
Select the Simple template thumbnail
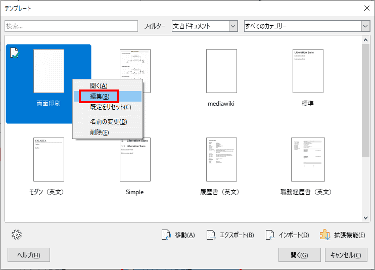tap(135, 160)
